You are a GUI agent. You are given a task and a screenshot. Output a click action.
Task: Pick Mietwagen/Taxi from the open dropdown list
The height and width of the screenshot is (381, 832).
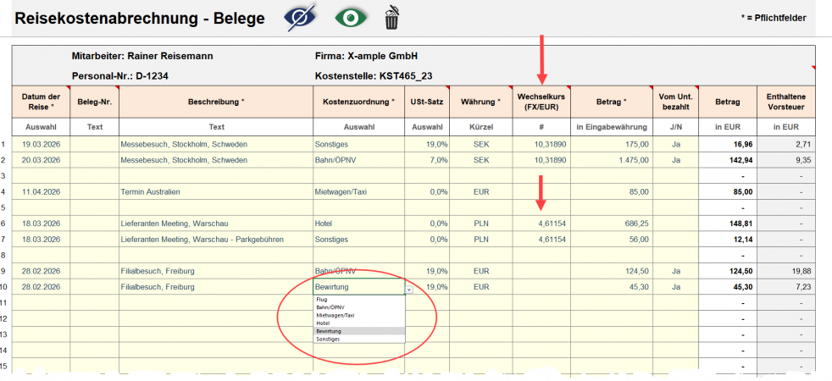point(336,315)
